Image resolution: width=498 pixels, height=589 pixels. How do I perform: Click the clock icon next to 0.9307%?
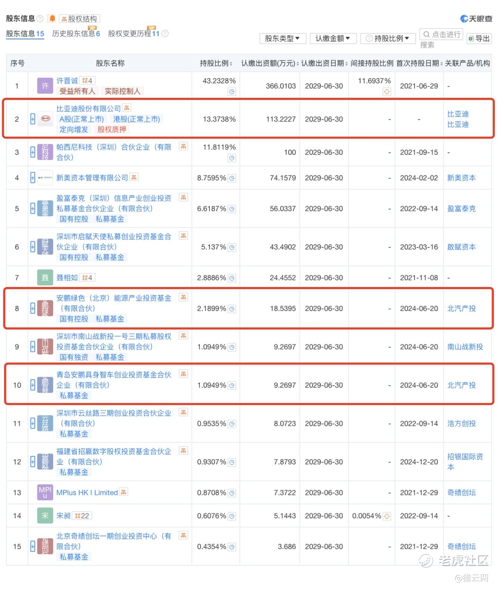pos(232,462)
